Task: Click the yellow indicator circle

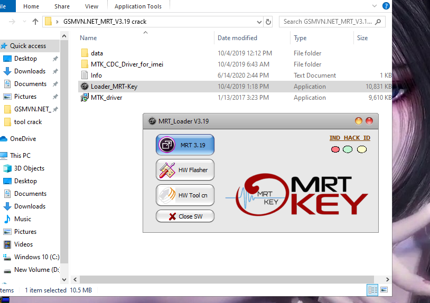Action: pos(362,149)
